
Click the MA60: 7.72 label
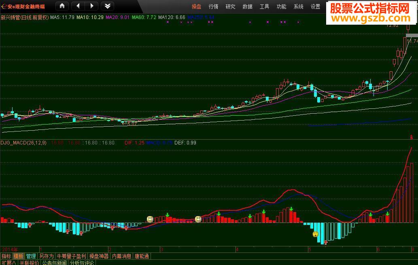[x=144, y=17]
